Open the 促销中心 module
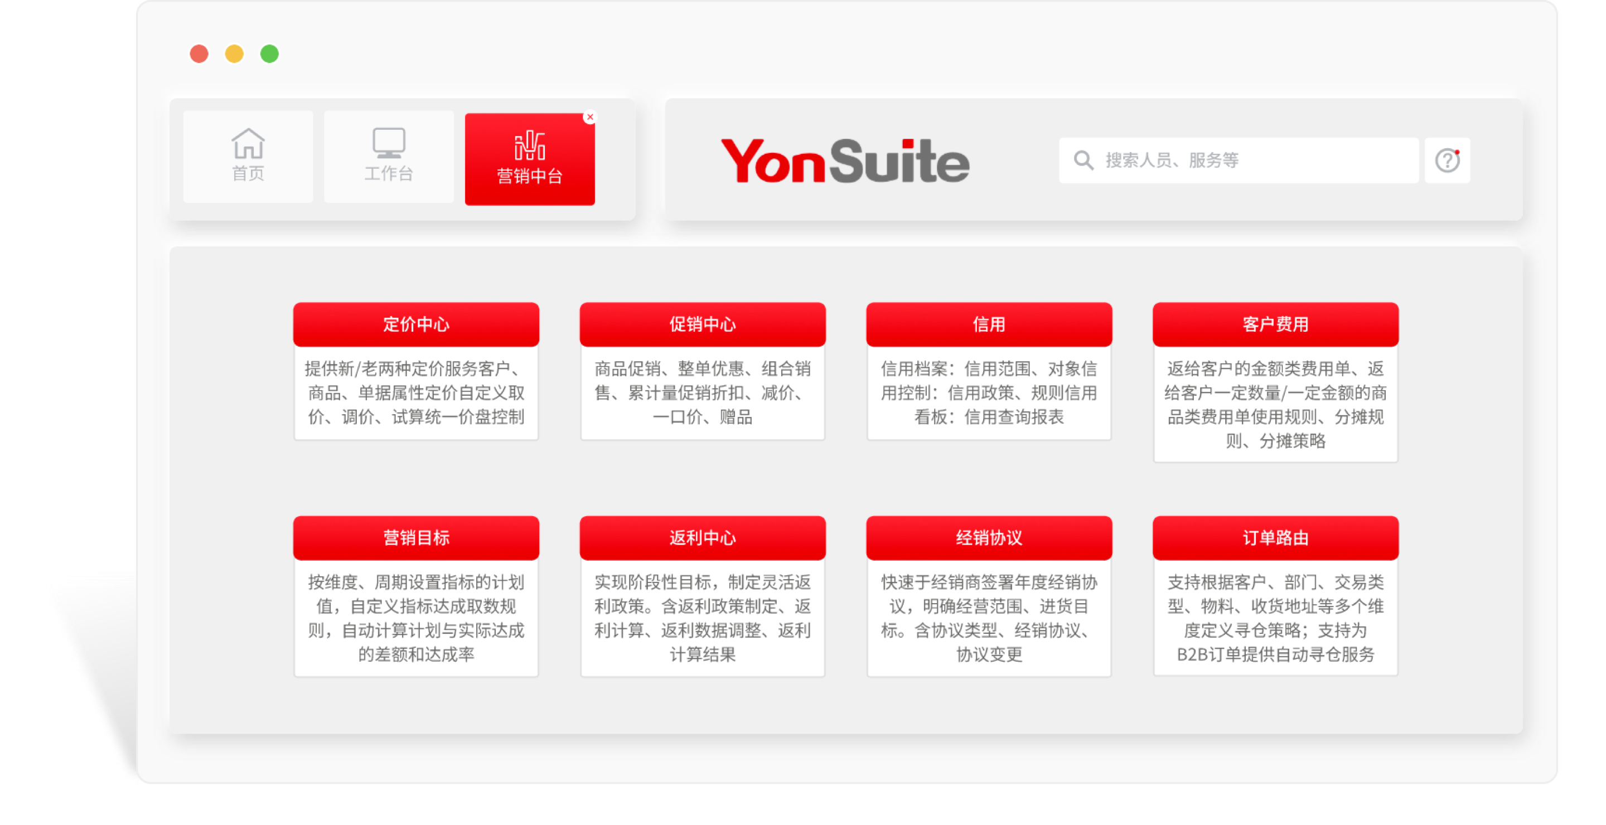 (703, 323)
